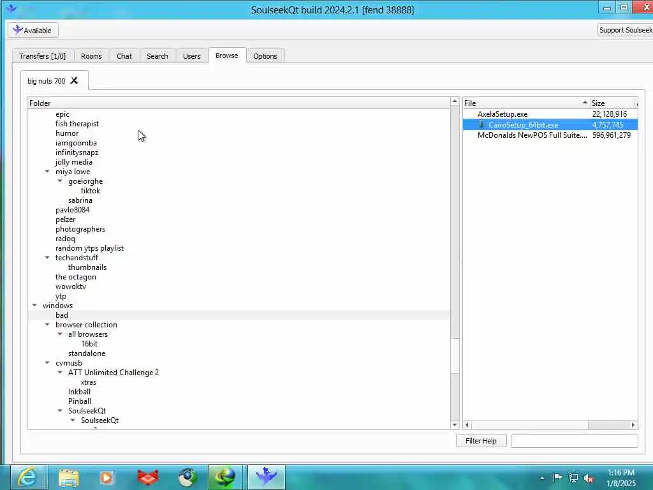Collapse the all browsers folder
Viewport: 653px width, 490px height.
click(x=60, y=334)
